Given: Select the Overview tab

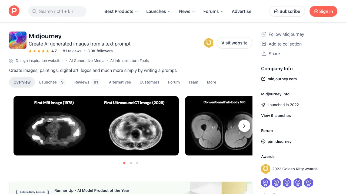Looking at the screenshot, I should coord(22,82).
